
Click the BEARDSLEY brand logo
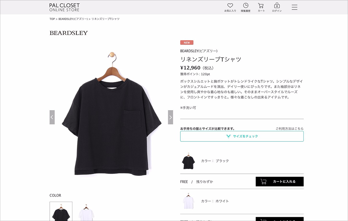[x=69, y=33]
